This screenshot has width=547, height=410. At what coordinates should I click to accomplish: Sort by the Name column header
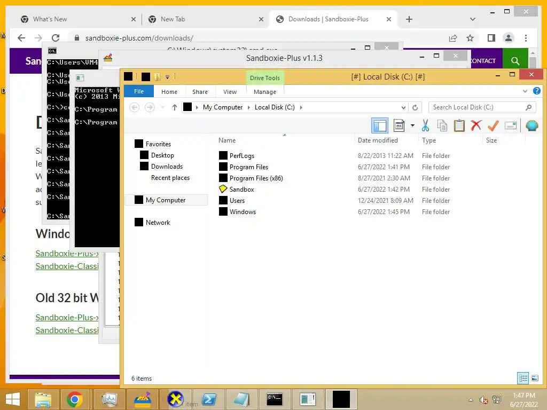(x=284, y=140)
